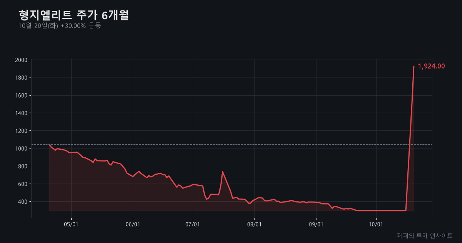Select the y-axis label '800'
This screenshot has height=243, width=462.
tap(22, 167)
